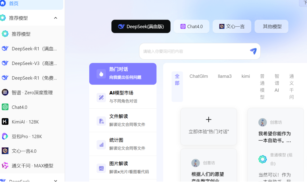Click the paper-plane send icon
Image resolution: width=307 pixels, height=182 pixels.
(253, 51)
